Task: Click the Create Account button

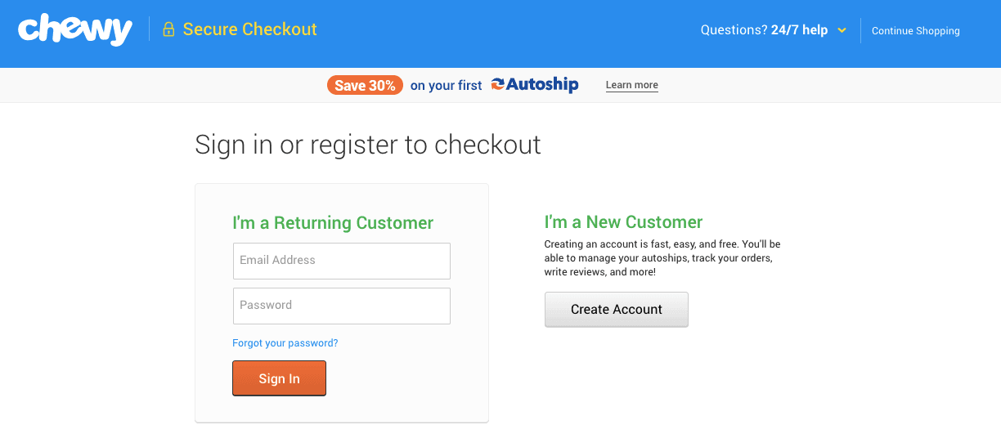Action: click(x=617, y=310)
